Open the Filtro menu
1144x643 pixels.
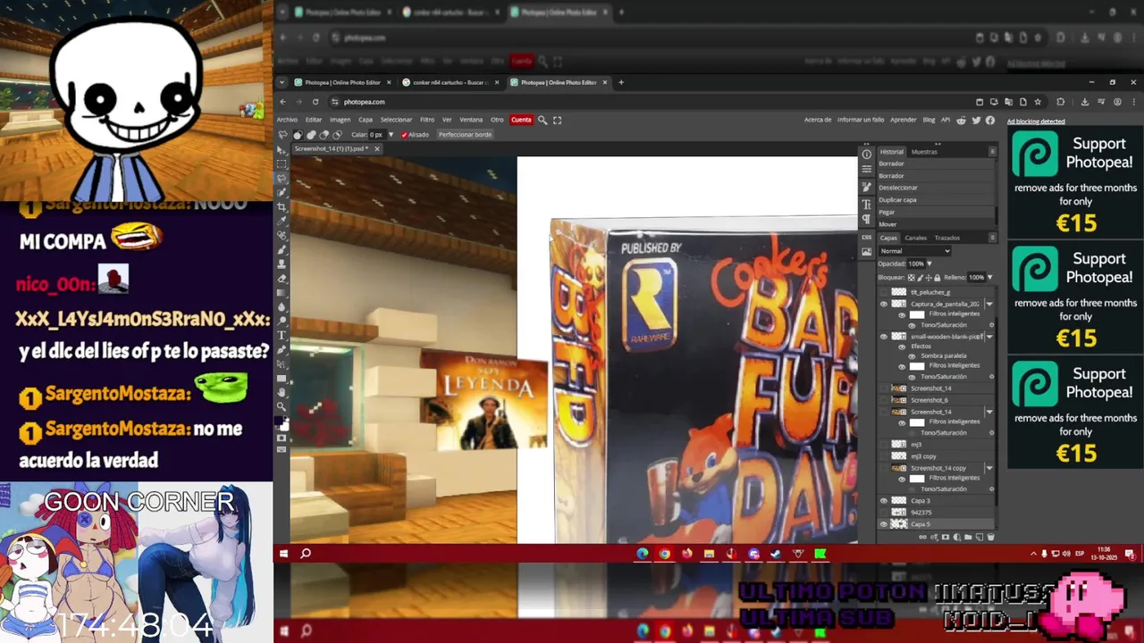(427, 120)
